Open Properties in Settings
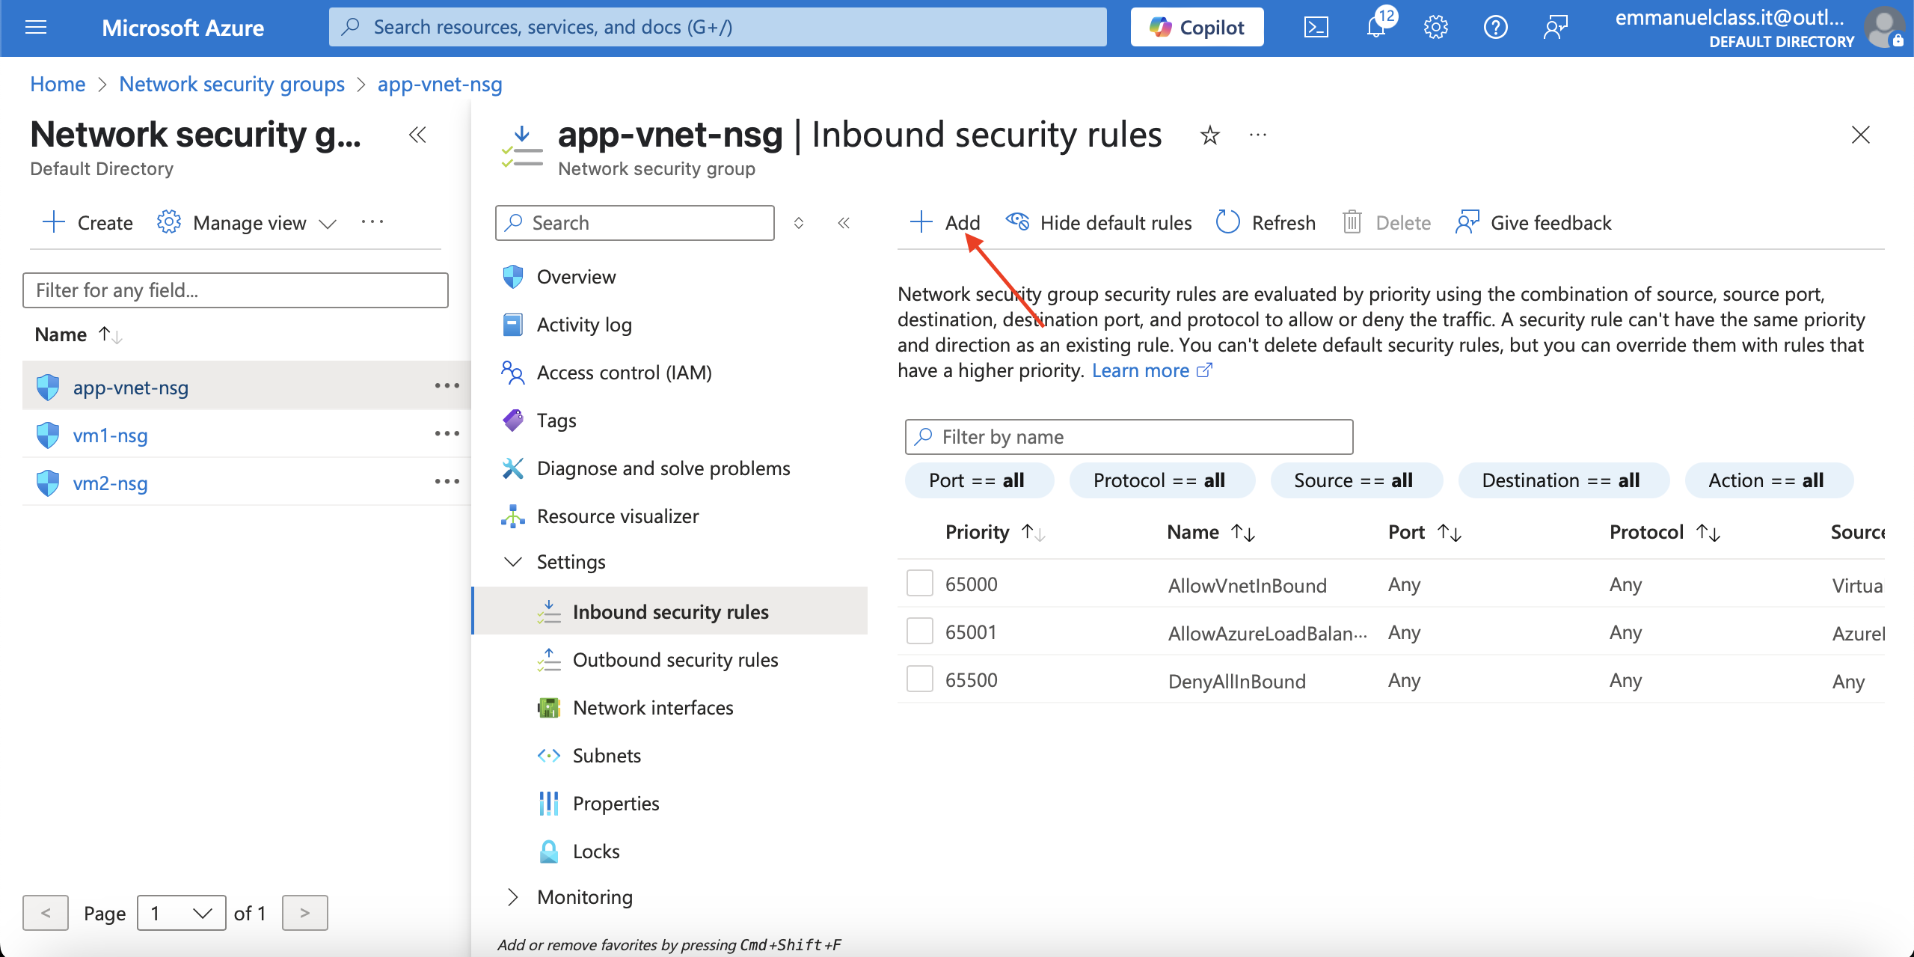 coord(616,804)
